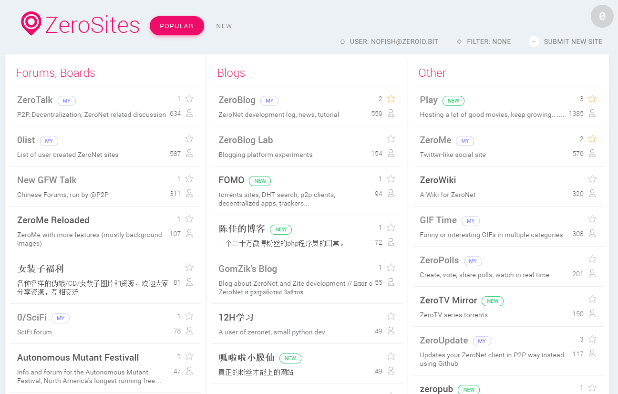Screen dimensions: 618x394
Task: Switch to the New tab
Action: pyautogui.click(x=224, y=26)
